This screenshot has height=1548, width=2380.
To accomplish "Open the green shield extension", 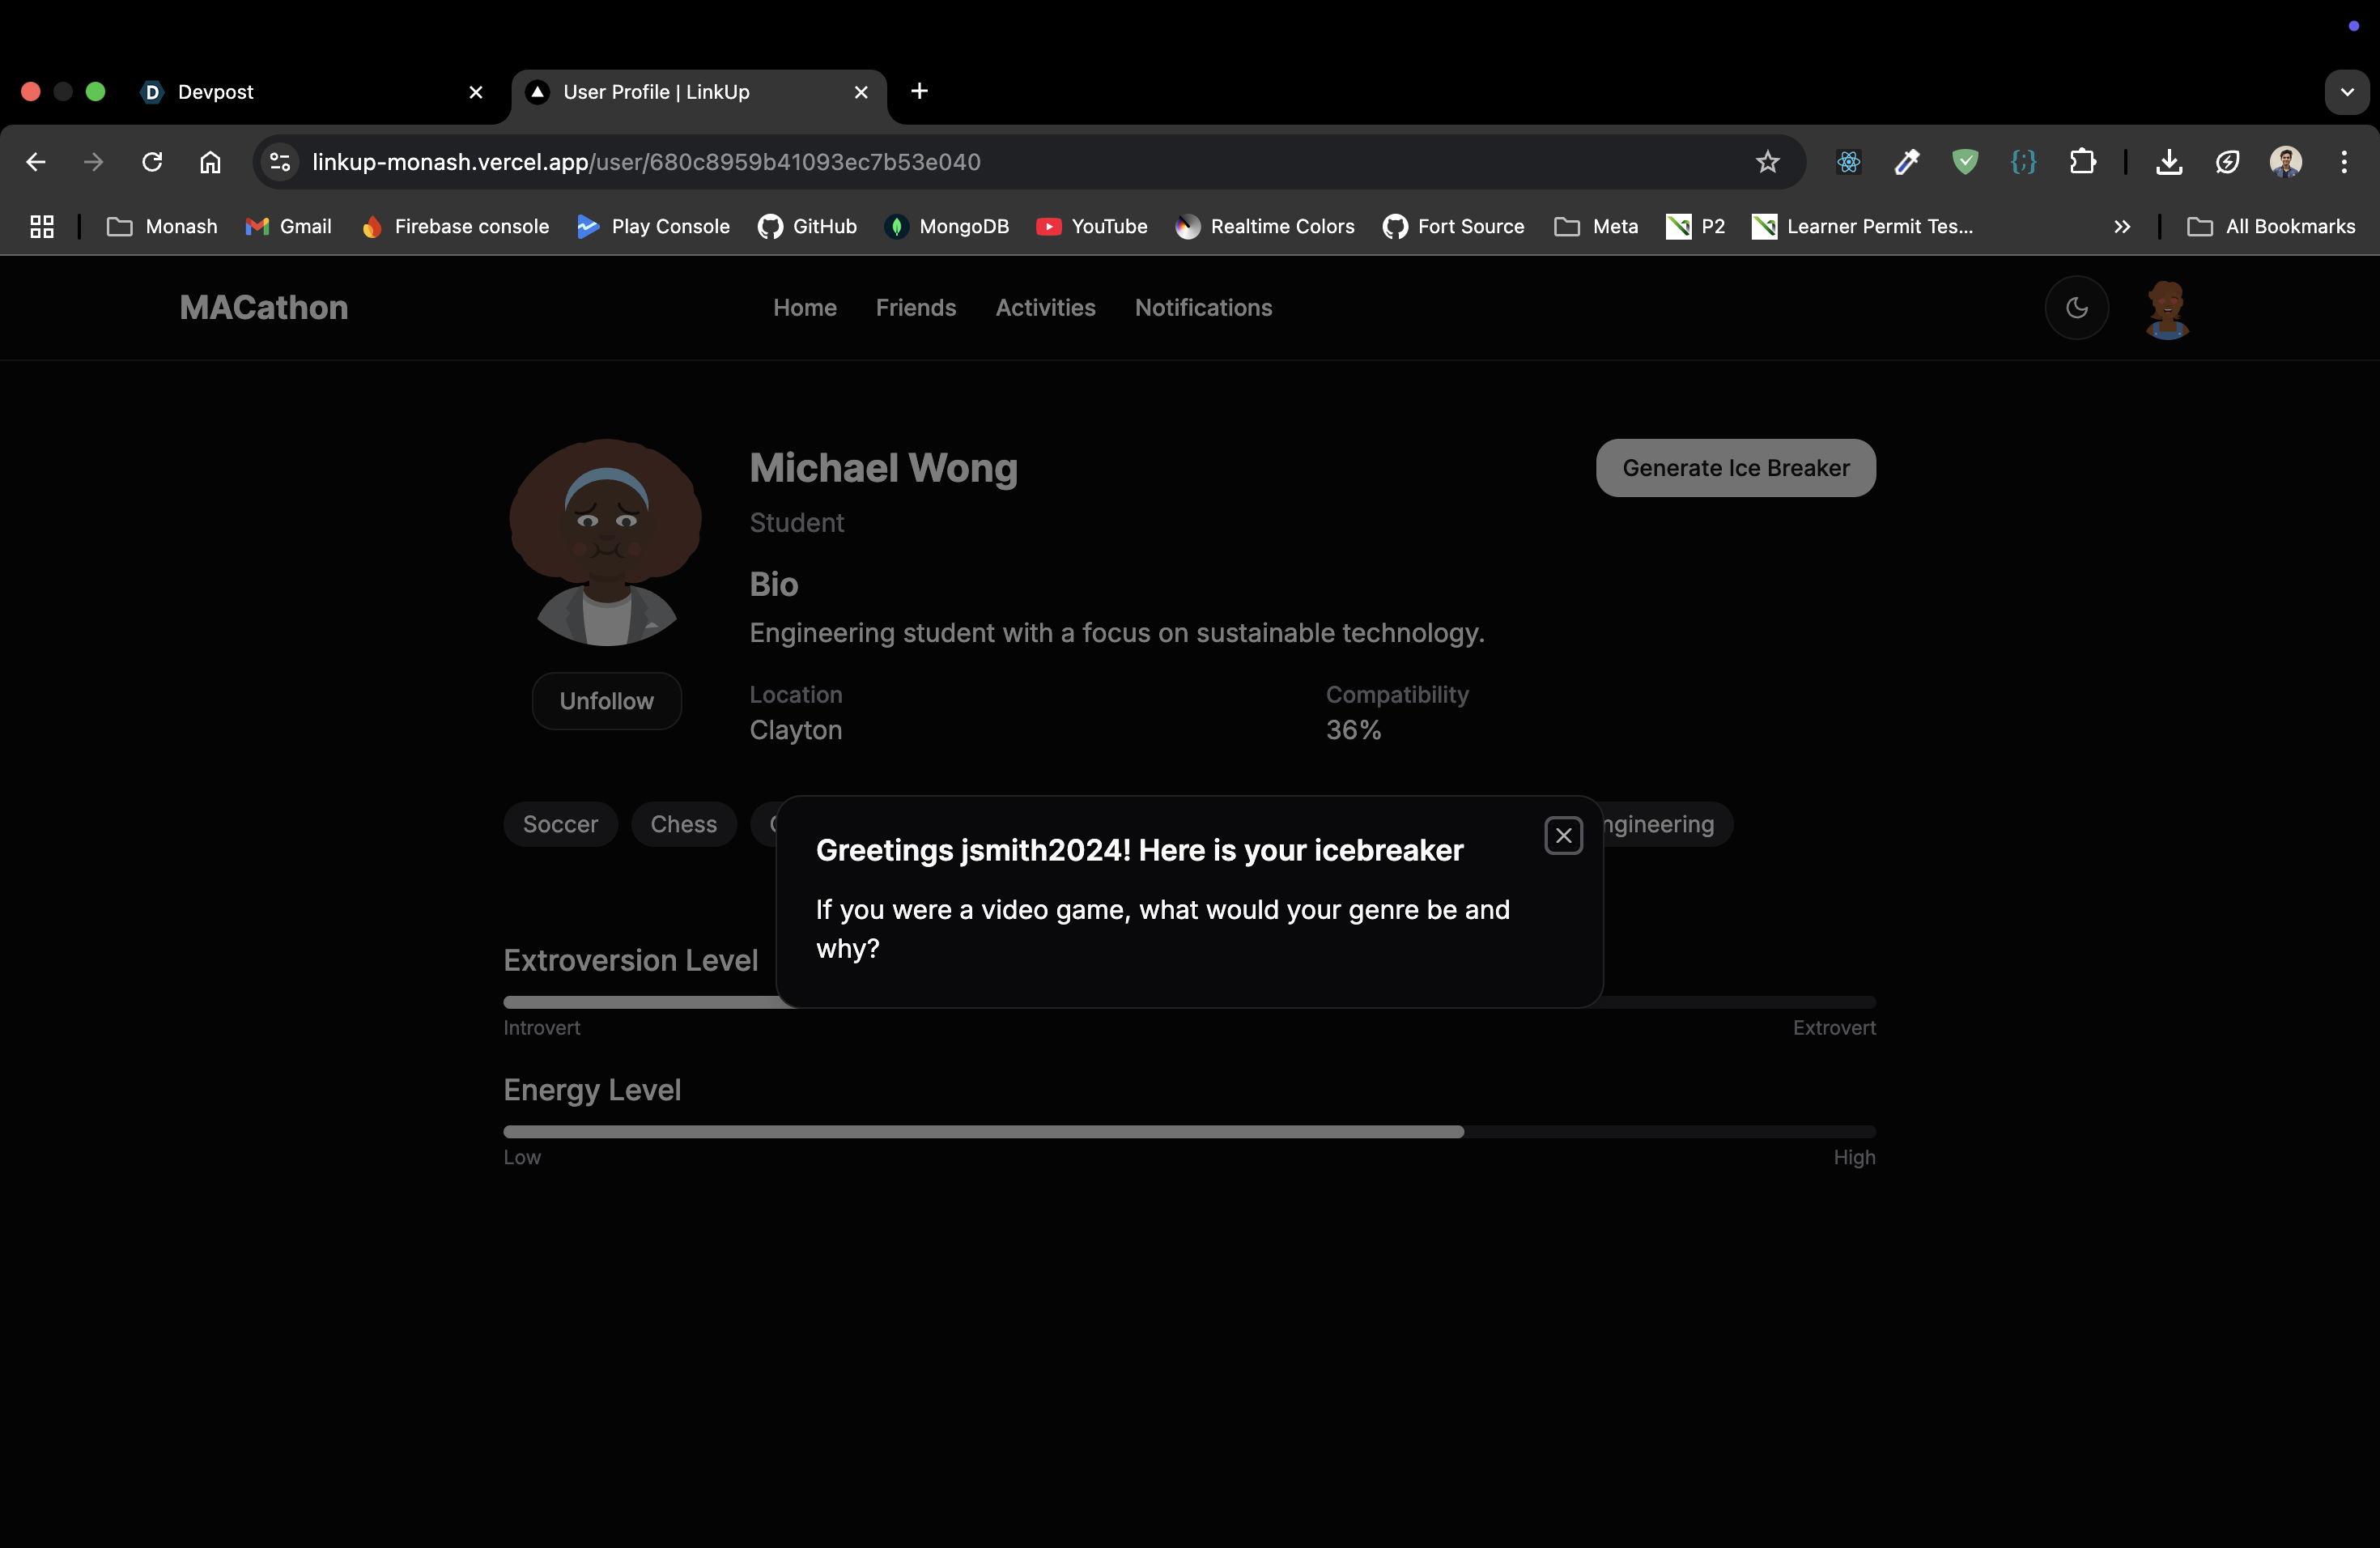I will click(x=1964, y=162).
